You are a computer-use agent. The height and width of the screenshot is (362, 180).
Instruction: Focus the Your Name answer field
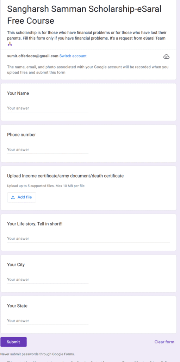pyautogui.click(x=48, y=108)
